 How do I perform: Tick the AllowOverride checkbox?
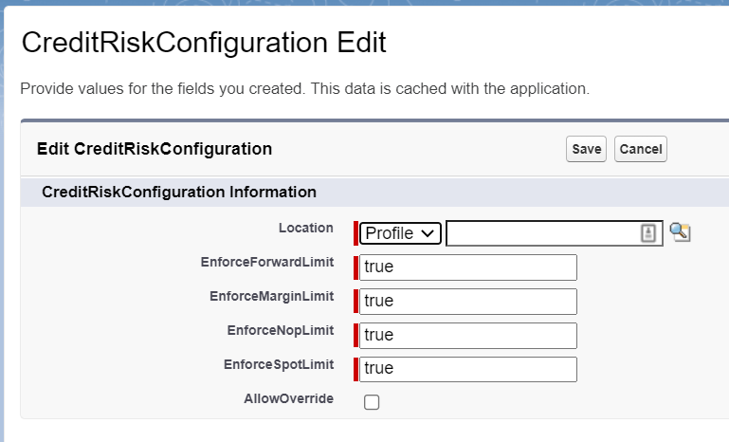(x=372, y=402)
